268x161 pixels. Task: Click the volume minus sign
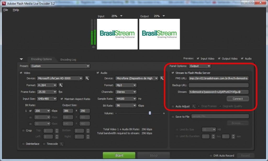coord(116,113)
